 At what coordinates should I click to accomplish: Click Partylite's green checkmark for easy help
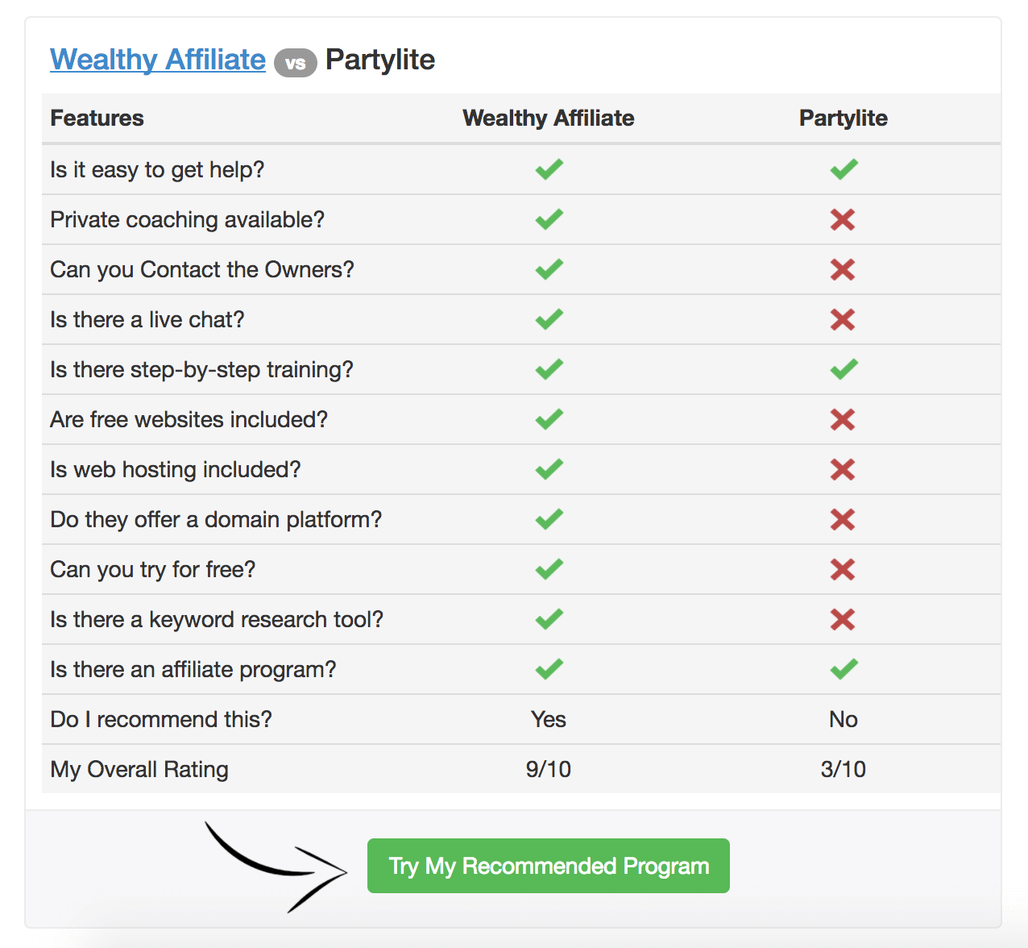point(844,169)
